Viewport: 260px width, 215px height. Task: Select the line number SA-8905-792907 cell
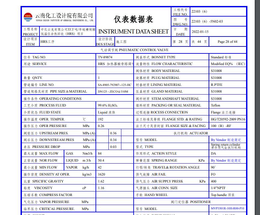pyautogui.click(x=115, y=85)
